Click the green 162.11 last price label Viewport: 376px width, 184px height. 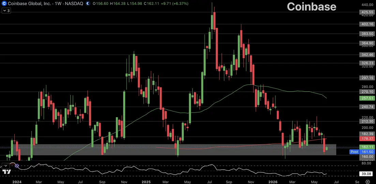366,147
